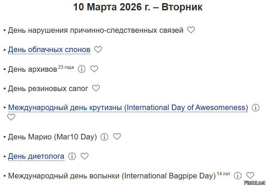Image resolution: width=267 pixels, height=187 pixels.
Task: Click the Fishki.net watermark logo
Action: tap(254, 183)
